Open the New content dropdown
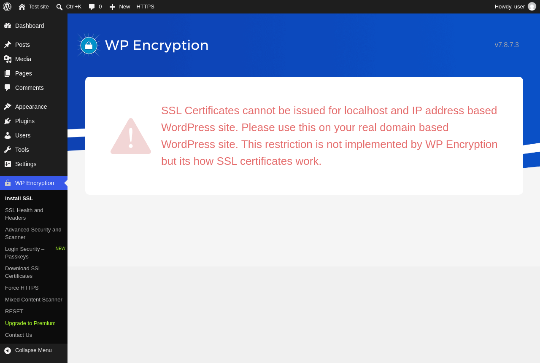This screenshot has width=540, height=363. point(119,7)
